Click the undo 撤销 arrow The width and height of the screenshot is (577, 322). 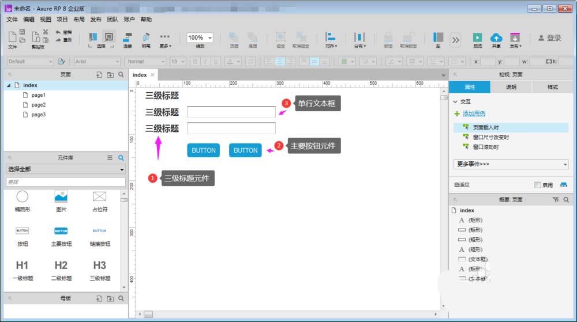coord(63,32)
